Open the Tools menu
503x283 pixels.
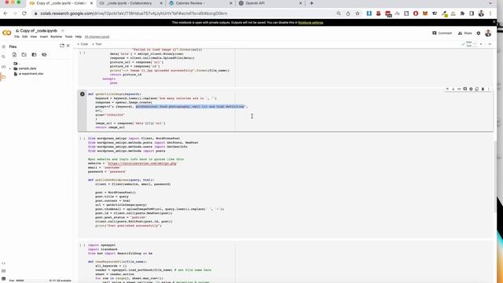[68, 37]
